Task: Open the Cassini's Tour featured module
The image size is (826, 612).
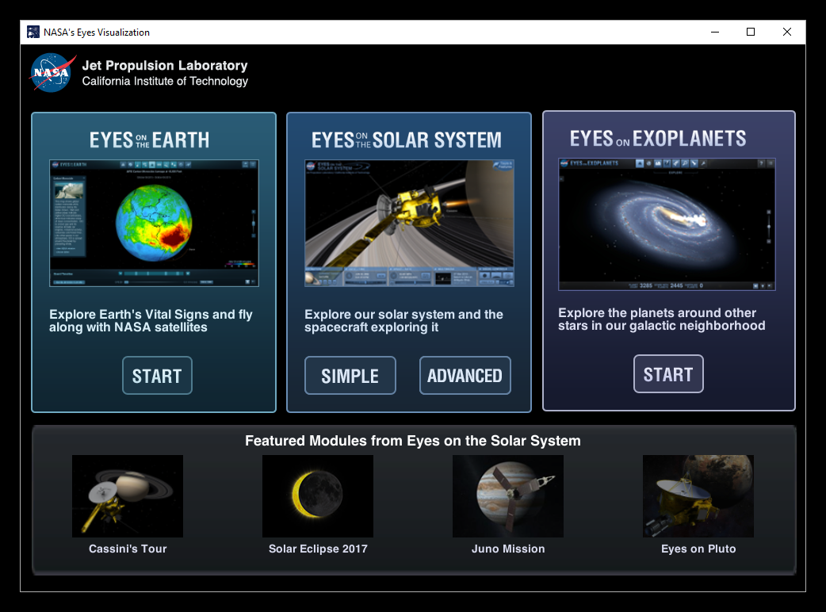Action: point(127,495)
